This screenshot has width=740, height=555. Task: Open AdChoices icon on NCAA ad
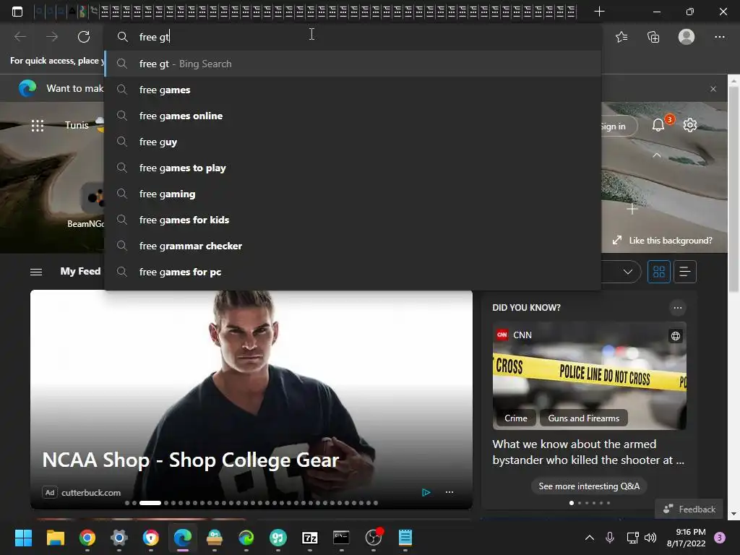pos(426,492)
